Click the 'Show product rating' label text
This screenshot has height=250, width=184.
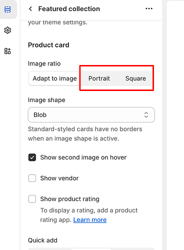70,199
